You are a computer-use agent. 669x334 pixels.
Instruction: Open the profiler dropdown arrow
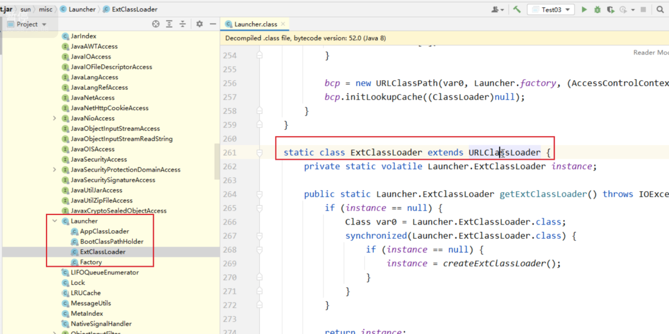pyautogui.click(x=633, y=9)
